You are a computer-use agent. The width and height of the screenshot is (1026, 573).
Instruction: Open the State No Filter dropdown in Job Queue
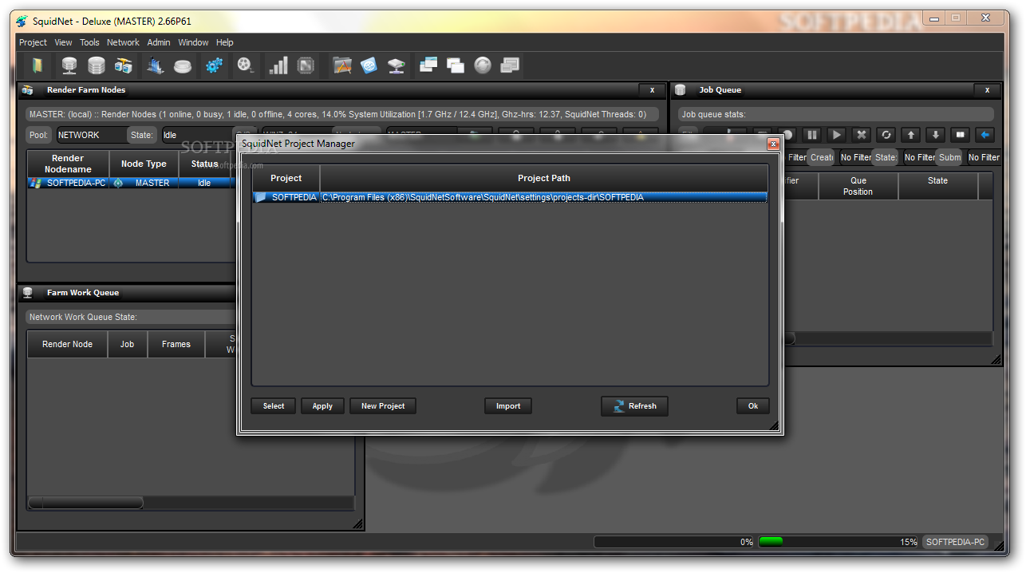coord(918,157)
